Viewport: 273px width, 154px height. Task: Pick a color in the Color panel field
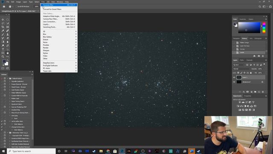[249, 27]
